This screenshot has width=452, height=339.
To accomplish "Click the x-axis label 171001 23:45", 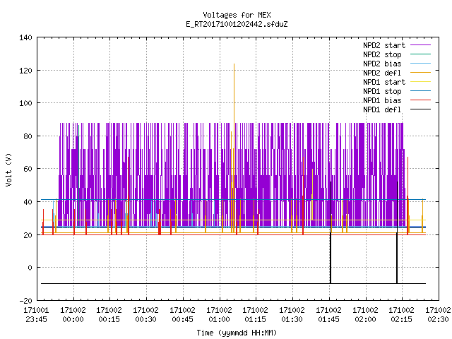I will click(x=36, y=315).
